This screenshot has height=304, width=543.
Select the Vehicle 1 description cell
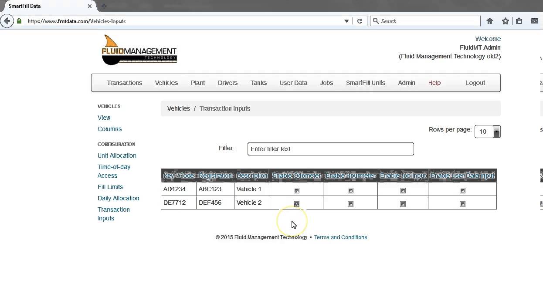(252, 189)
